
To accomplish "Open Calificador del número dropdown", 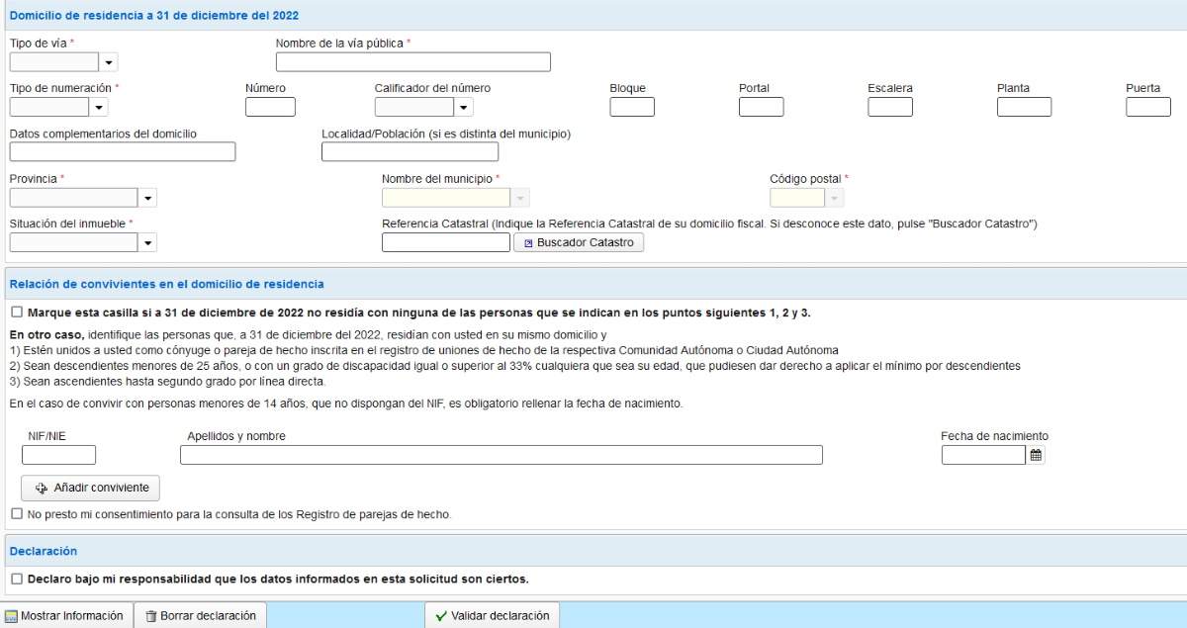I will click(x=464, y=107).
